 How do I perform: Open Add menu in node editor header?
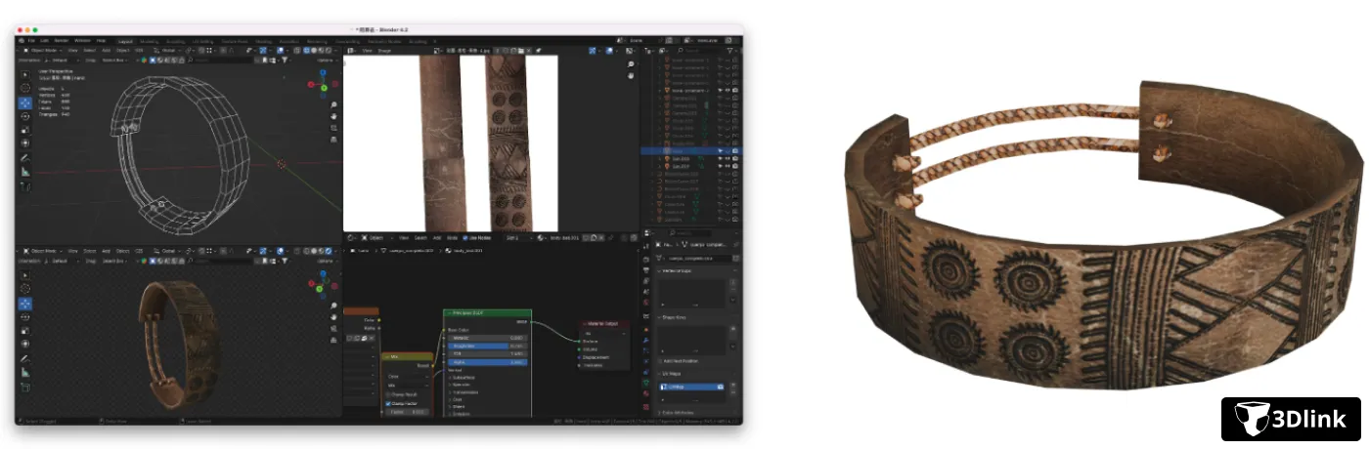click(436, 238)
